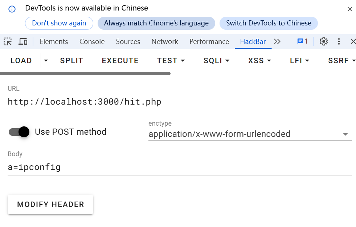Open DevTools settings gear
This screenshot has width=356, height=227.
(x=324, y=41)
